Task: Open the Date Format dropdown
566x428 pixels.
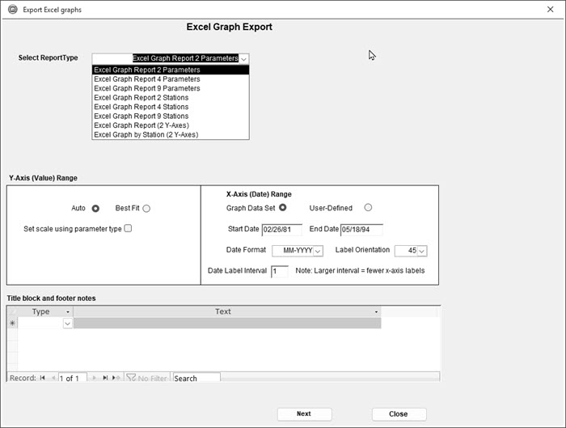Action: pyautogui.click(x=318, y=251)
